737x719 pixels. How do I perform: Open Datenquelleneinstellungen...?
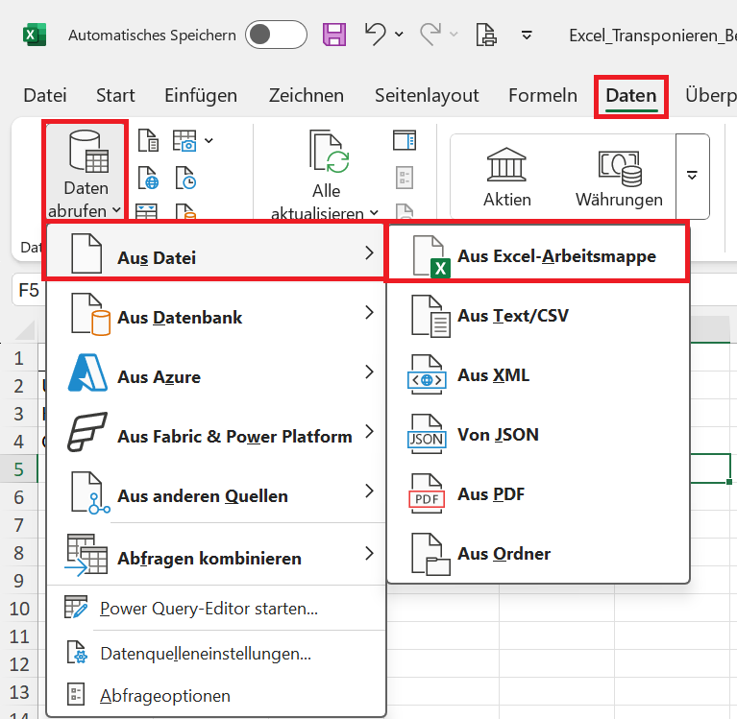[216, 654]
